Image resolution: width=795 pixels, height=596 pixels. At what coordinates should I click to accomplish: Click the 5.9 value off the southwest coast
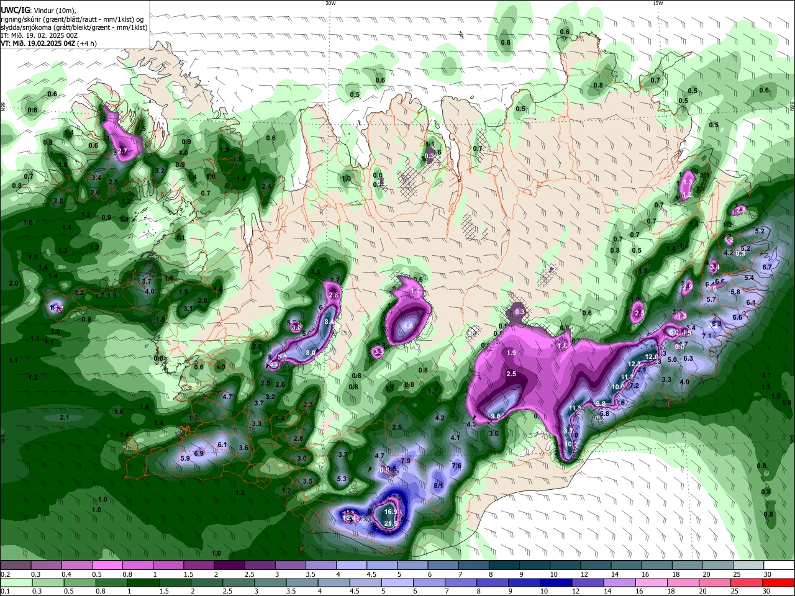click(184, 458)
